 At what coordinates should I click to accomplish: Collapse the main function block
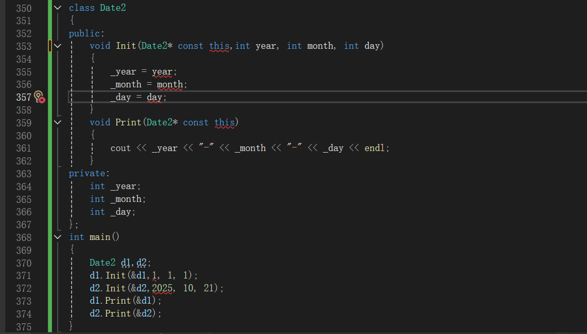tap(58, 237)
